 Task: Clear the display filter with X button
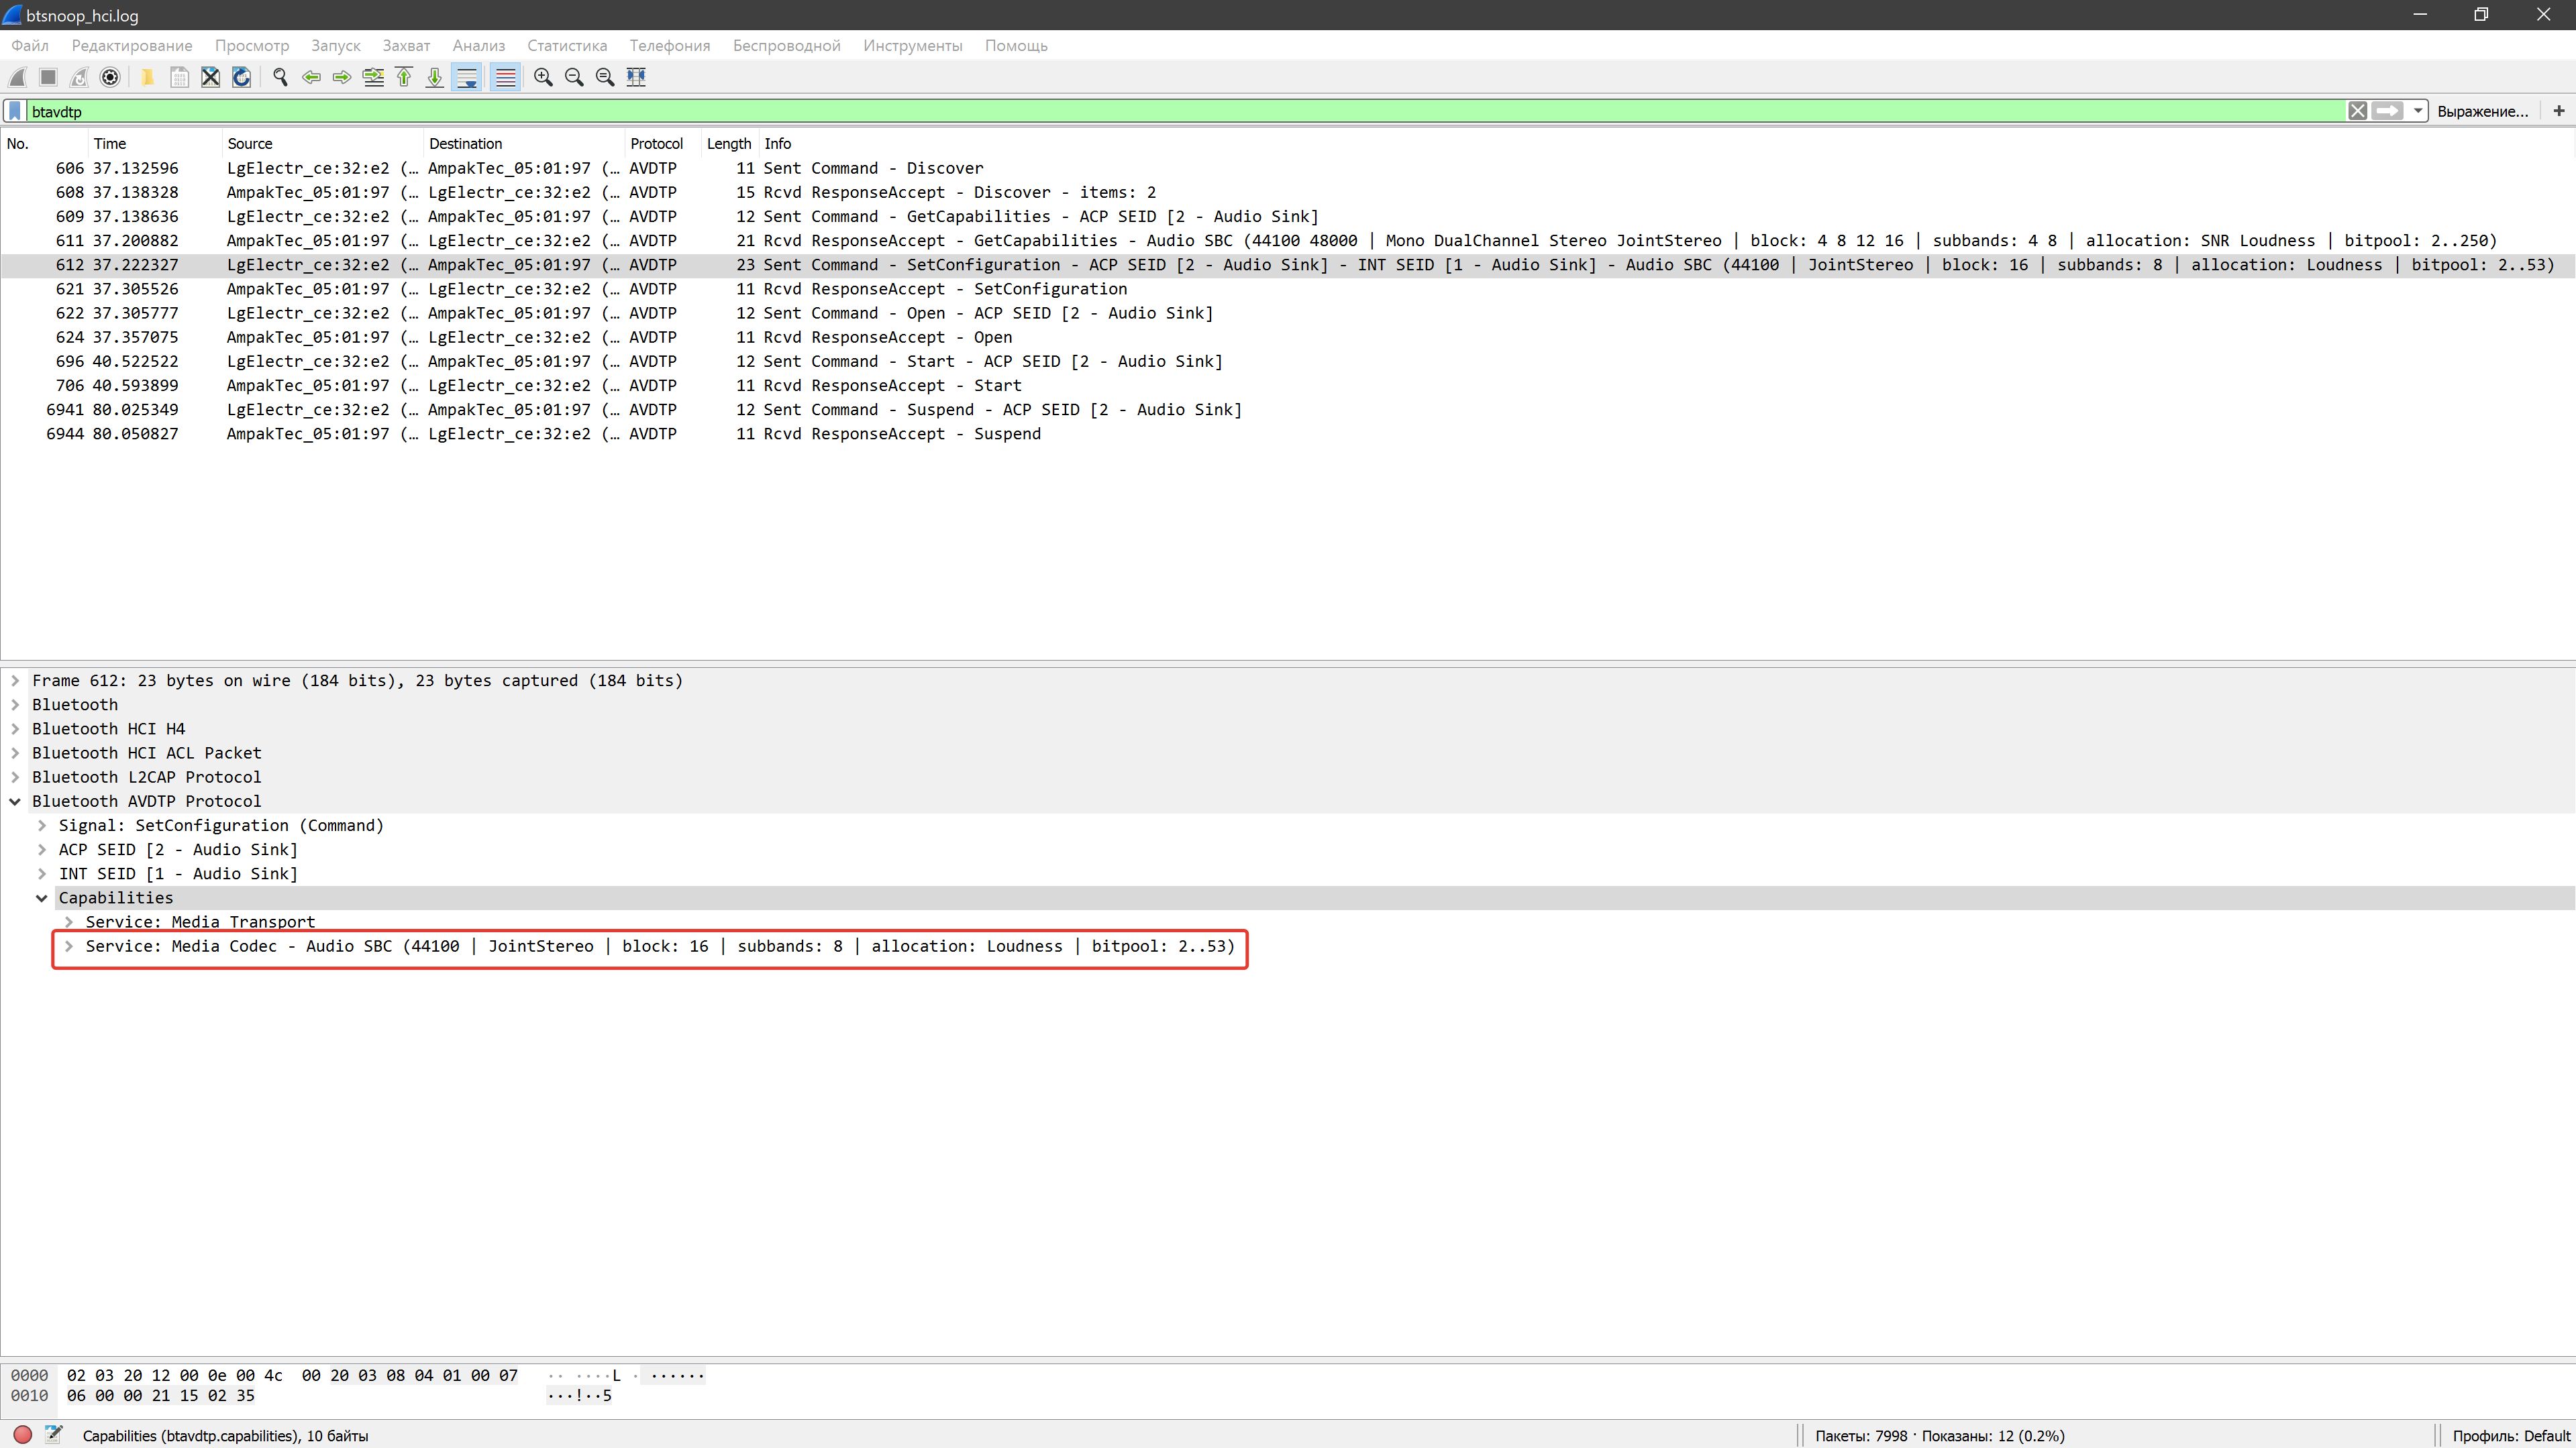2357,111
